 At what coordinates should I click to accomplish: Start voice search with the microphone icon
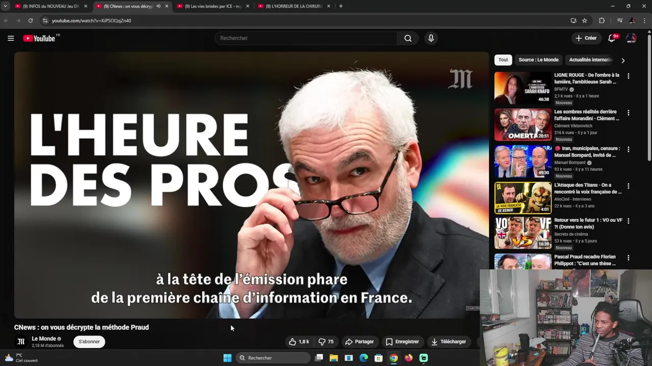click(x=431, y=38)
